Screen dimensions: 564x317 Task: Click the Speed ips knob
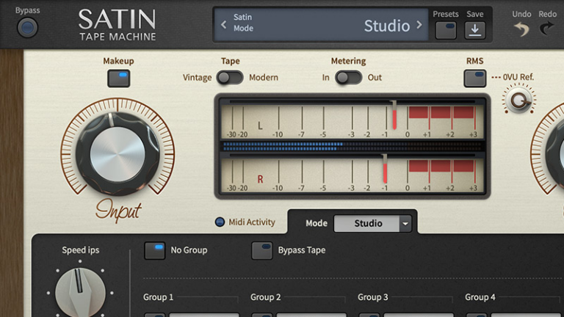(x=80, y=293)
